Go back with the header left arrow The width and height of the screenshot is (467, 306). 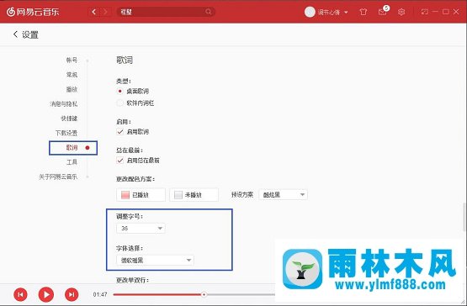[94, 12]
